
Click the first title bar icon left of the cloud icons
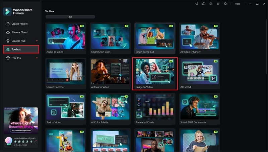[197, 4]
